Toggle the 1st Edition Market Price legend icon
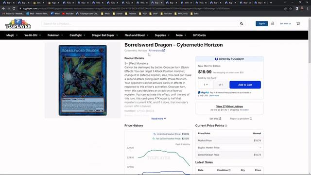The image size is (311, 175). pyautogui.click(x=154, y=139)
